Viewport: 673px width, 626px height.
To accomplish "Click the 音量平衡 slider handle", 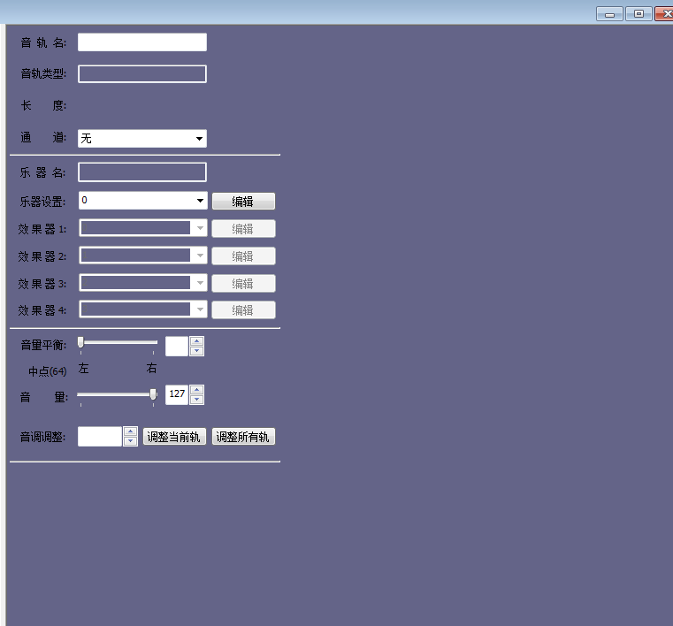I will pyautogui.click(x=80, y=342).
